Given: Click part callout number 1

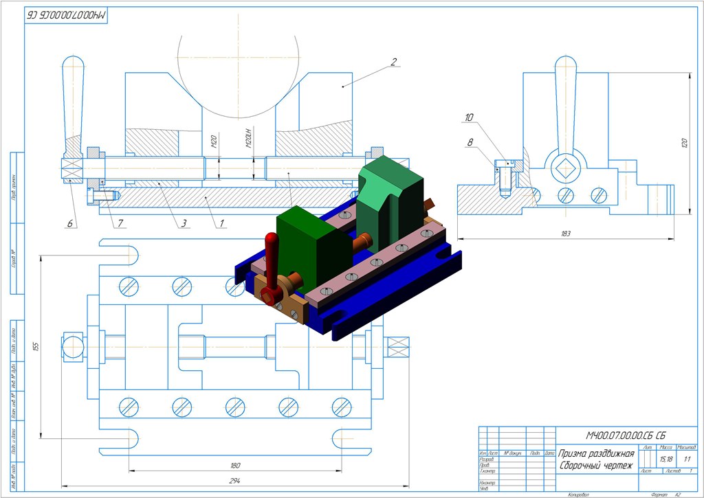Looking at the screenshot, I should tap(221, 223).
